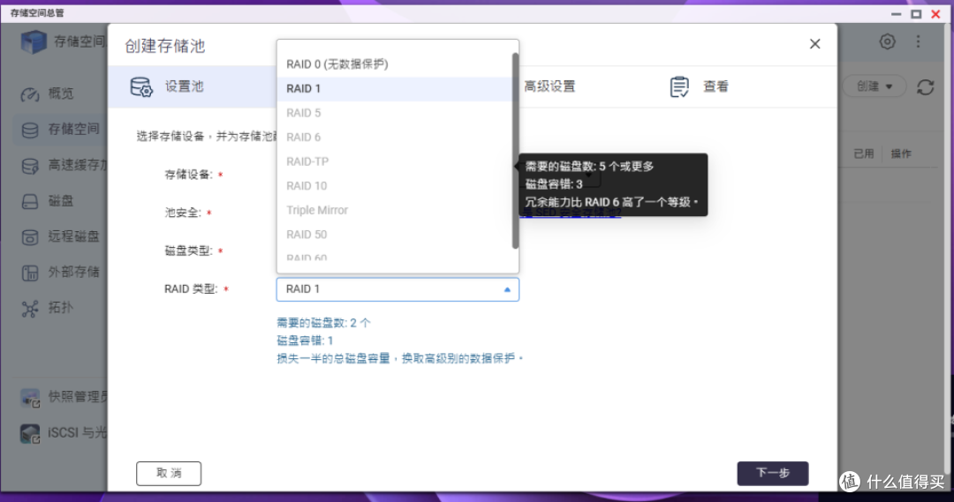
Task: Open the 快照管理 snapshot manager icon
Action: (x=30, y=398)
